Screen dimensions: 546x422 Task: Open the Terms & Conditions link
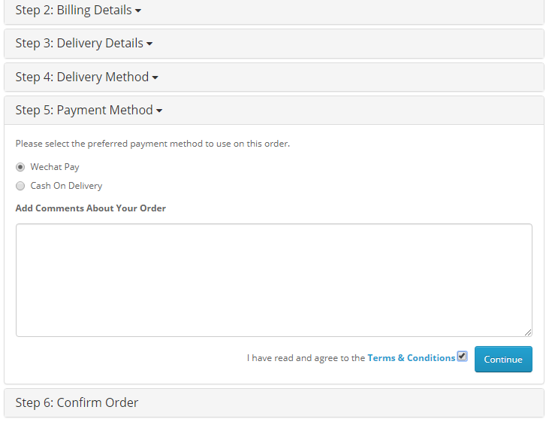tap(411, 358)
